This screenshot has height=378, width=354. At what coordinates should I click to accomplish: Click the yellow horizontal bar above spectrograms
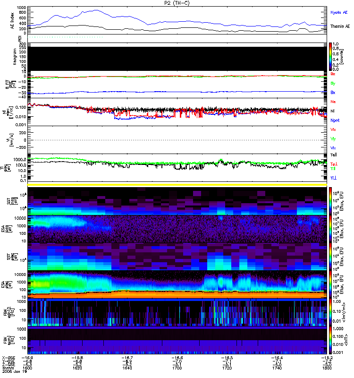point(177,185)
